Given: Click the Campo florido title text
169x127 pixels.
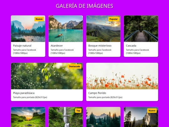Looking at the screenshot, I should click(97, 93).
